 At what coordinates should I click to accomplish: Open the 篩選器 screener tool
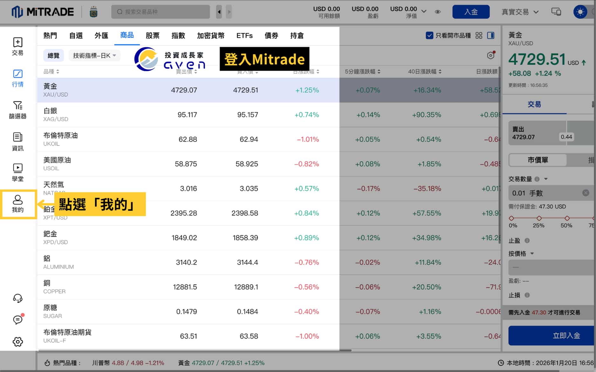(x=17, y=110)
